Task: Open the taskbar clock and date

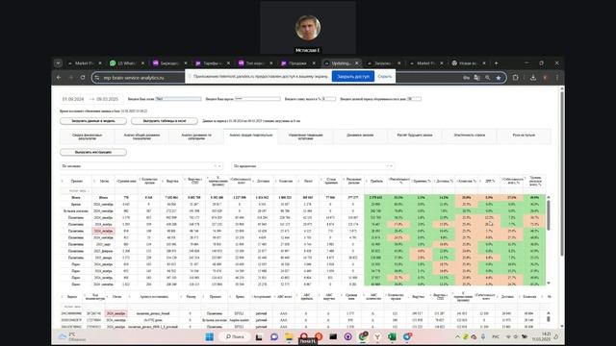Action: (542, 337)
